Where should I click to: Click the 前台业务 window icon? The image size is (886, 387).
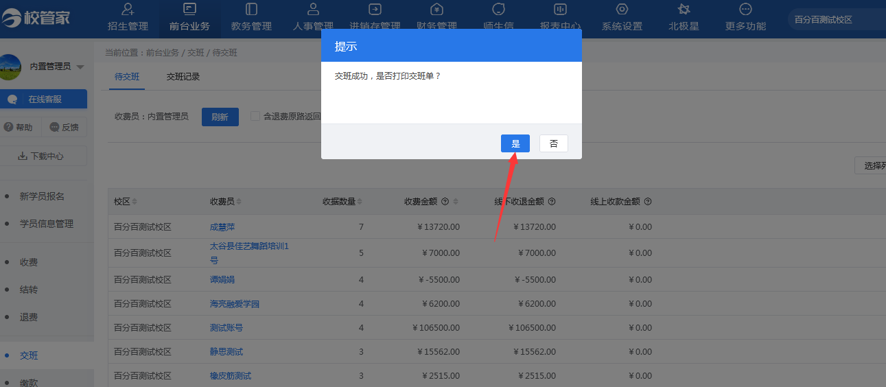tap(189, 9)
